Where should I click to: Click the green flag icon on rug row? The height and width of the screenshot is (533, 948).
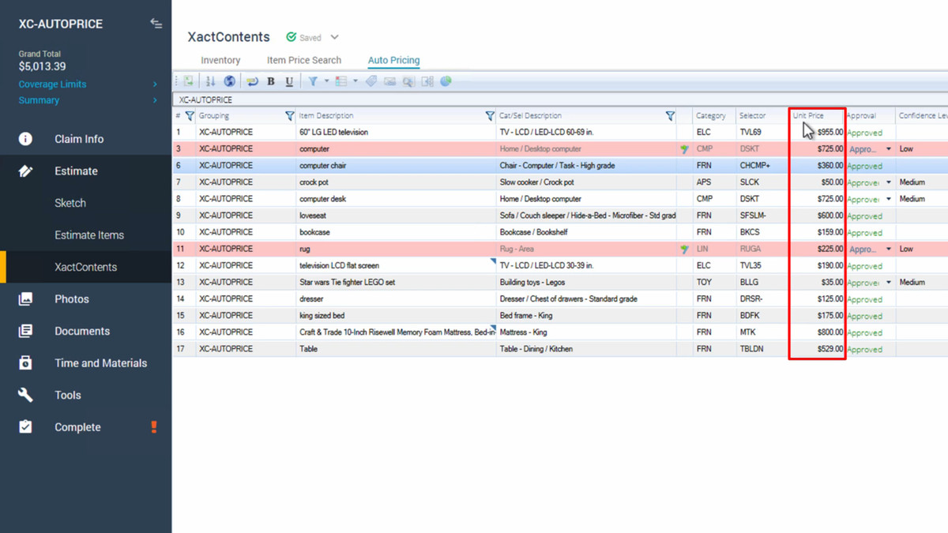click(684, 250)
